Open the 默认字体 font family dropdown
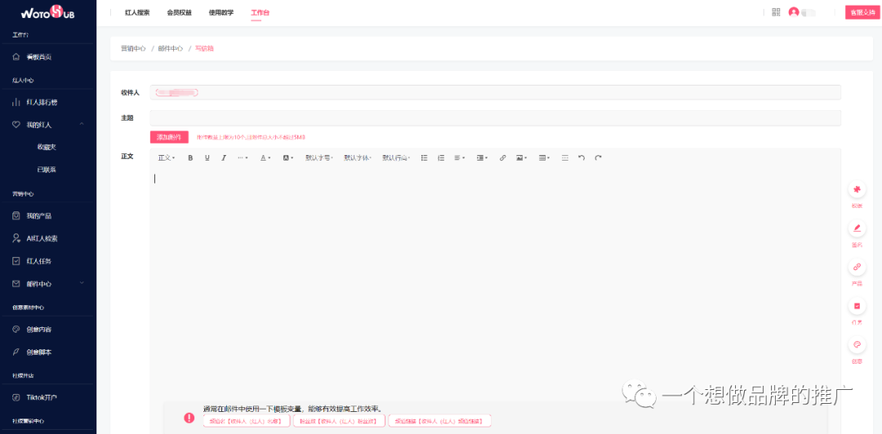This screenshot has width=882, height=434. coord(358,158)
